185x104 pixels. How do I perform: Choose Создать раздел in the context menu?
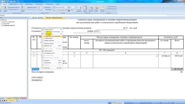pos(52,38)
